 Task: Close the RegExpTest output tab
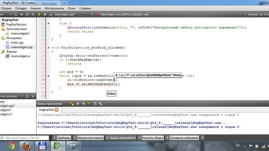coord(57,110)
